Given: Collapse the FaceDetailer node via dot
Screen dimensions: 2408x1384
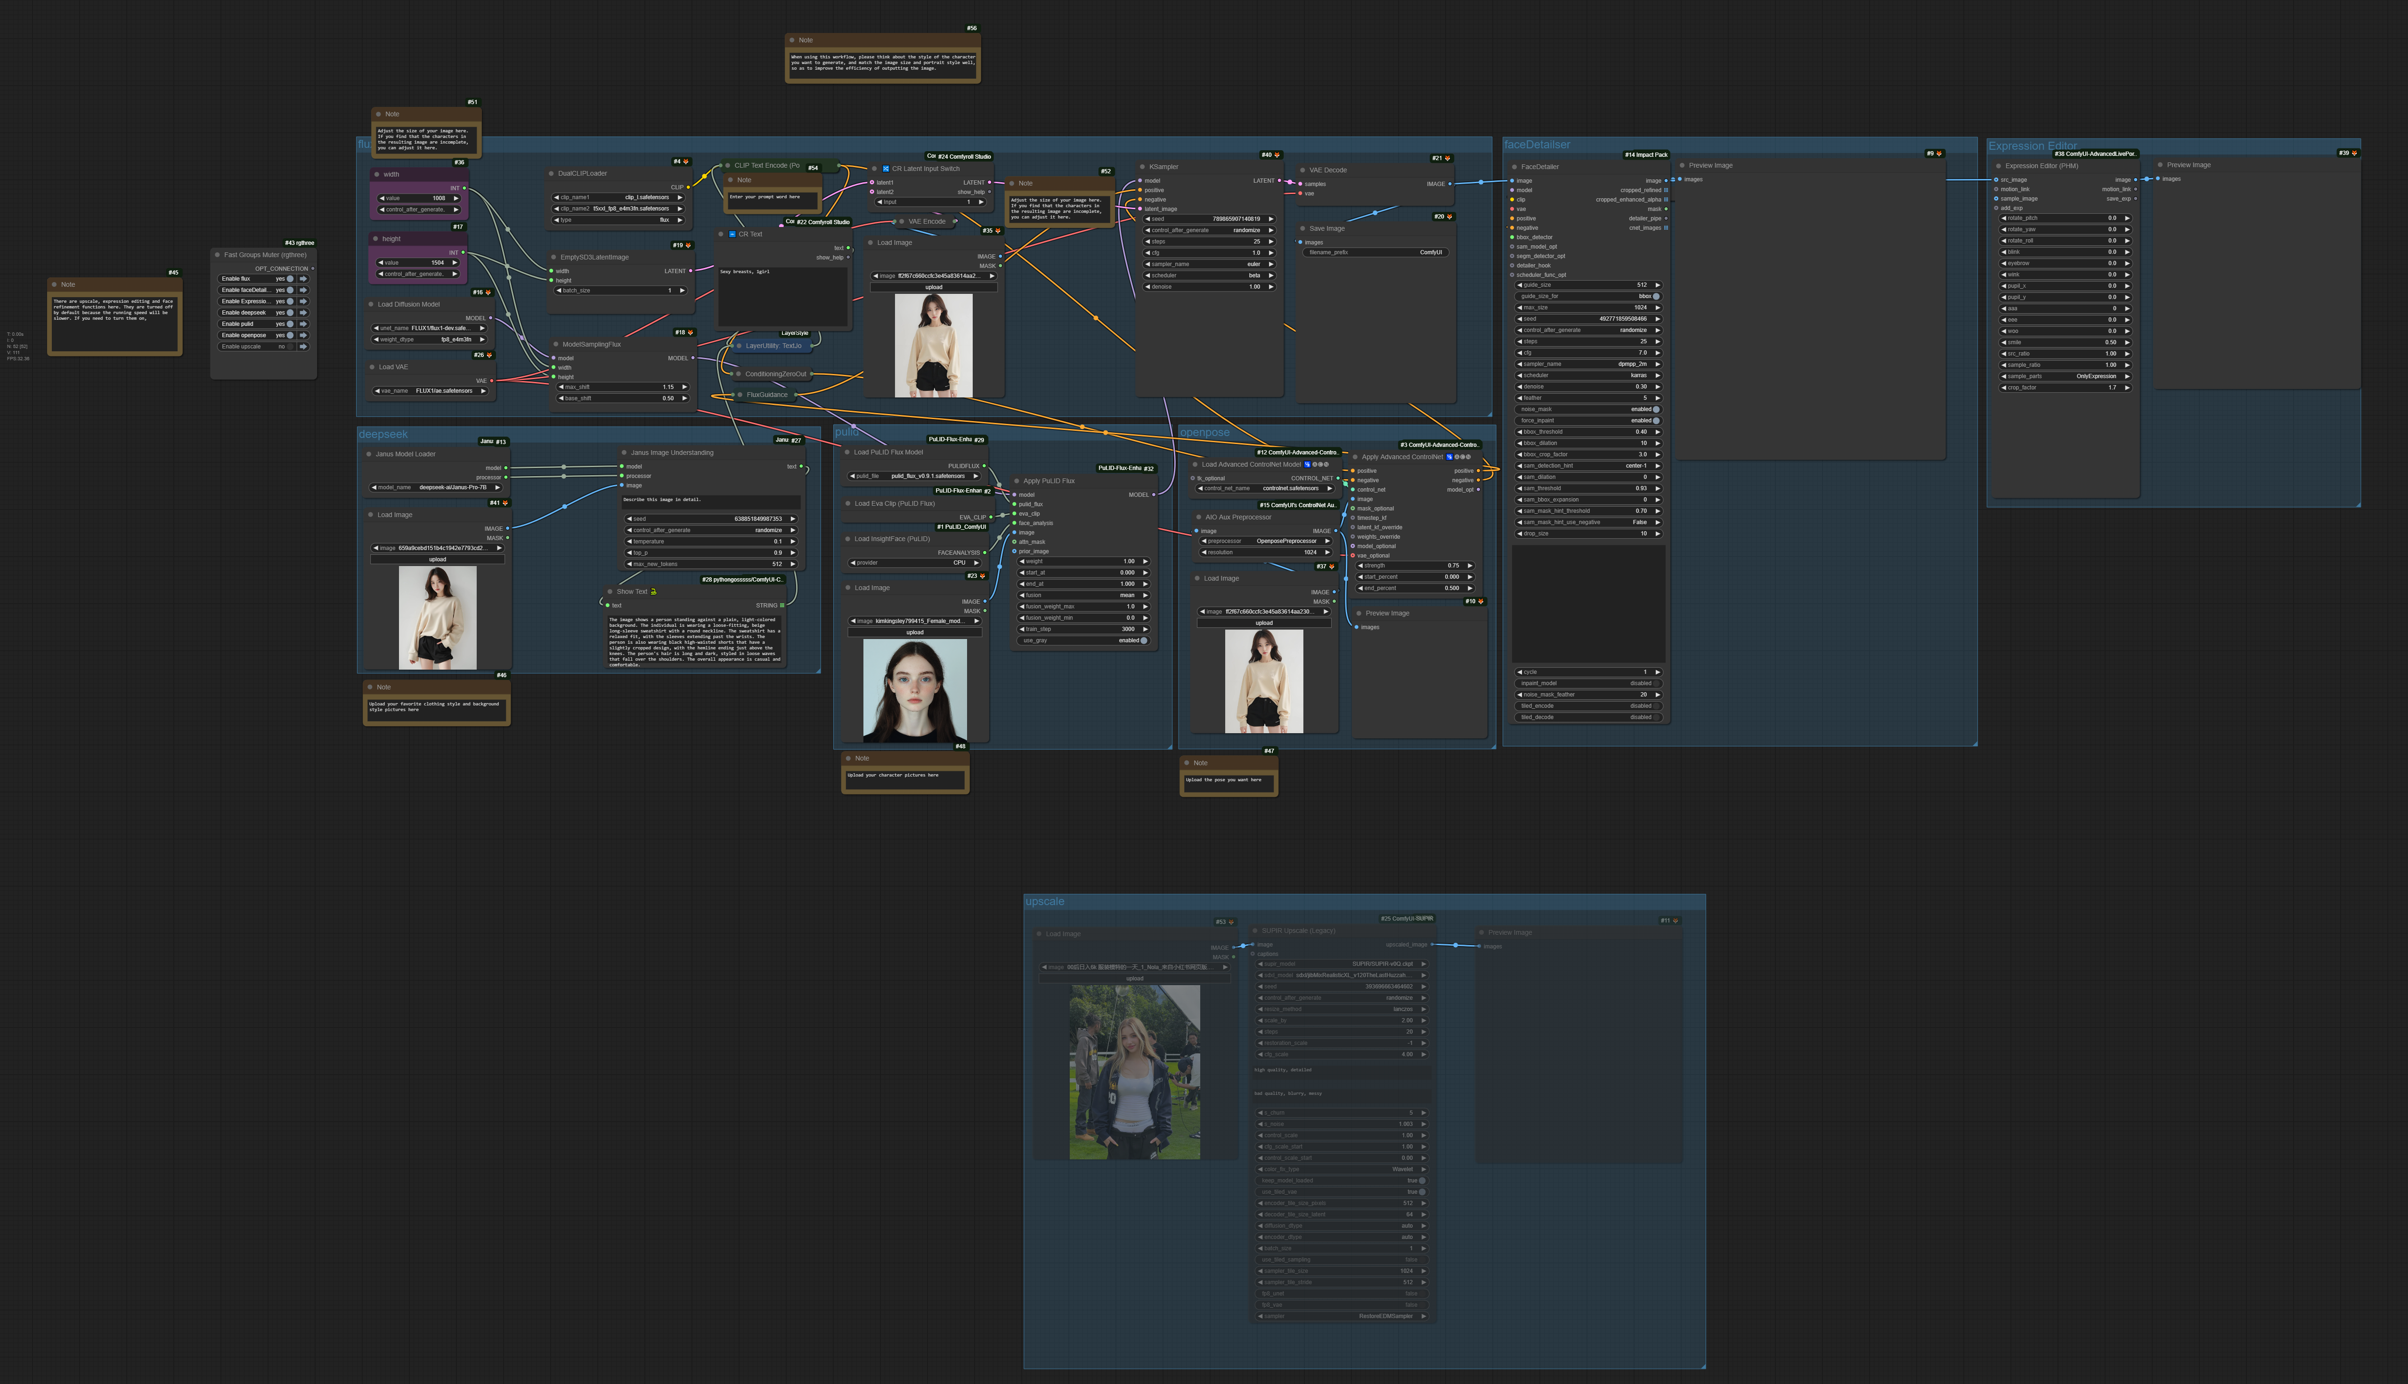Looking at the screenshot, I should pyautogui.click(x=1513, y=167).
